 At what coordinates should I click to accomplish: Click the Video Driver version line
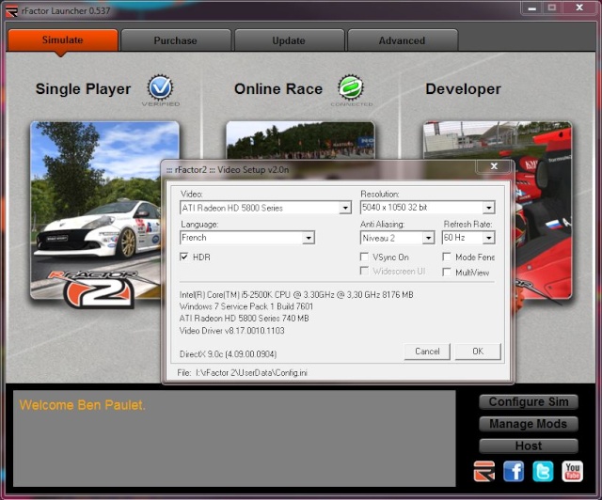click(232, 331)
